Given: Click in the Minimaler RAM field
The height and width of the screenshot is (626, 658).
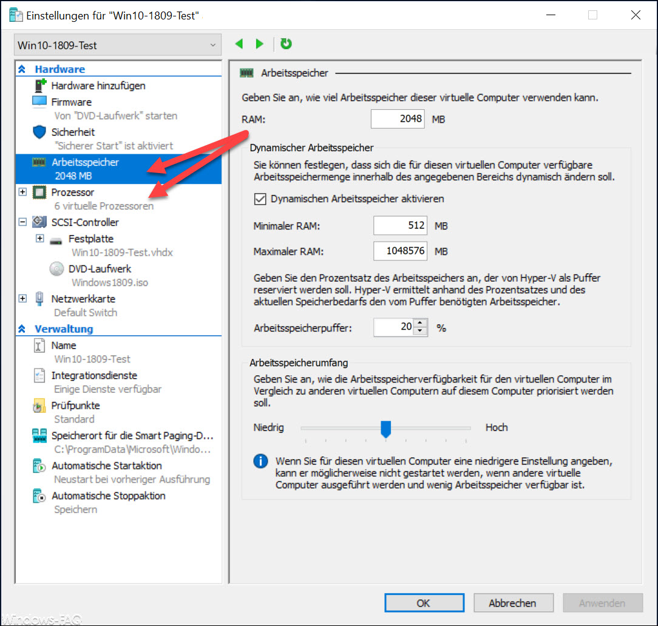Looking at the screenshot, I should [x=400, y=225].
